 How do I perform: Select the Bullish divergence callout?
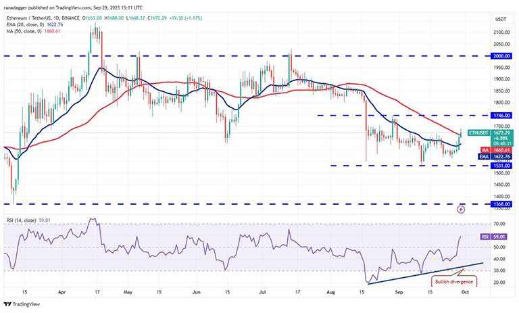454,282
